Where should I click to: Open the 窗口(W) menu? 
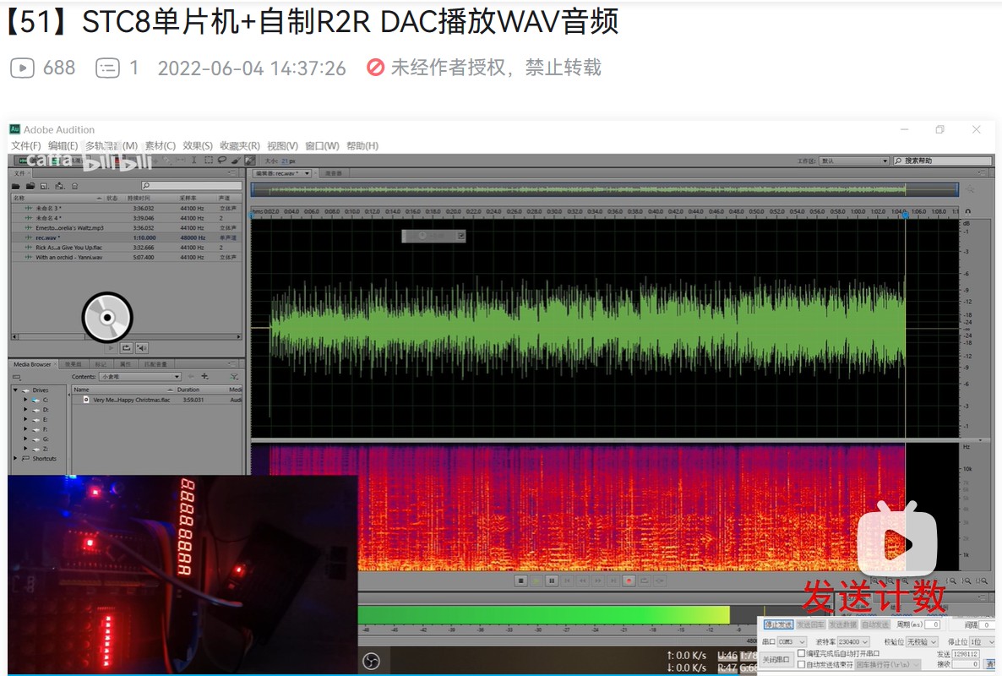point(322,145)
